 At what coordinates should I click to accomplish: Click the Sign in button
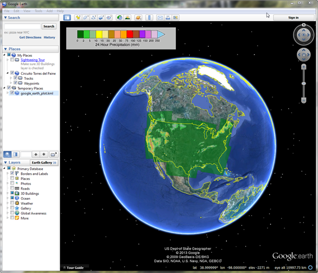[x=293, y=18]
